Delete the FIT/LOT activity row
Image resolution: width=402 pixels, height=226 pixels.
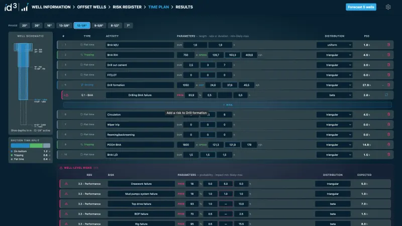(388, 75)
